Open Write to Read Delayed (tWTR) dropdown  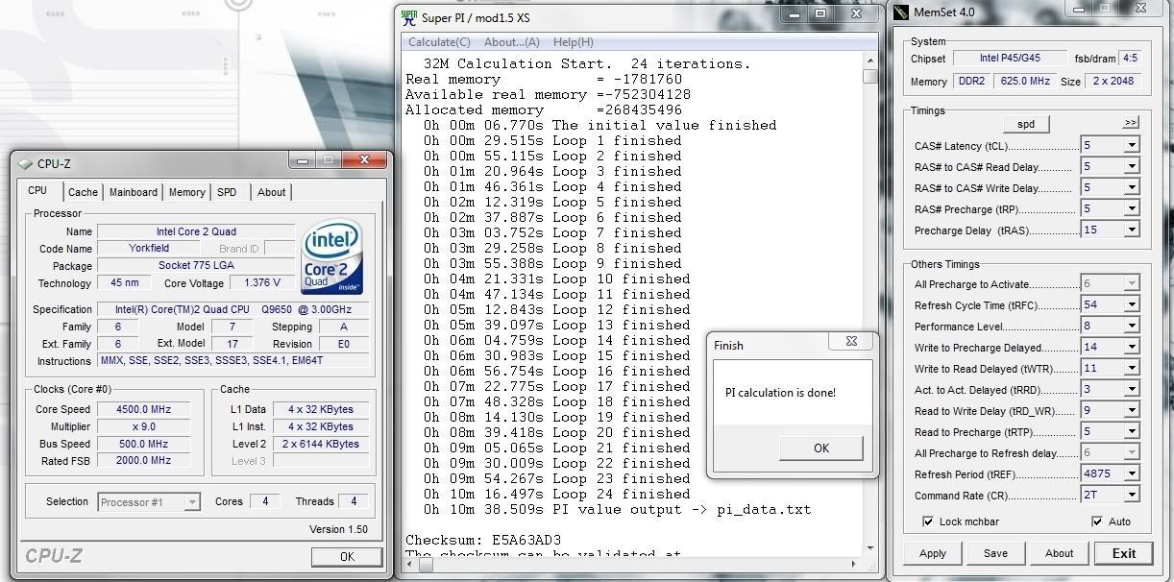(x=1132, y=369)
